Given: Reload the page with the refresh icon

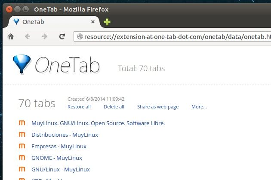Looking at the screenshot, I should pos(62,37).
